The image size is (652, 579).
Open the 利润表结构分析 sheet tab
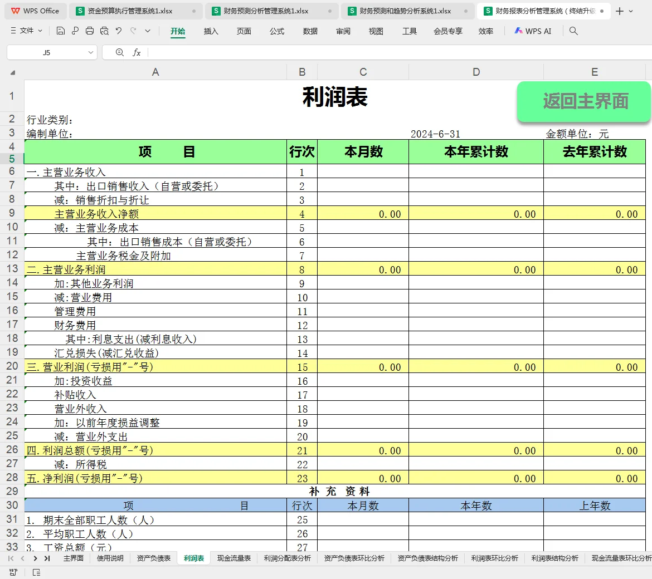click(x=554, y=558)
